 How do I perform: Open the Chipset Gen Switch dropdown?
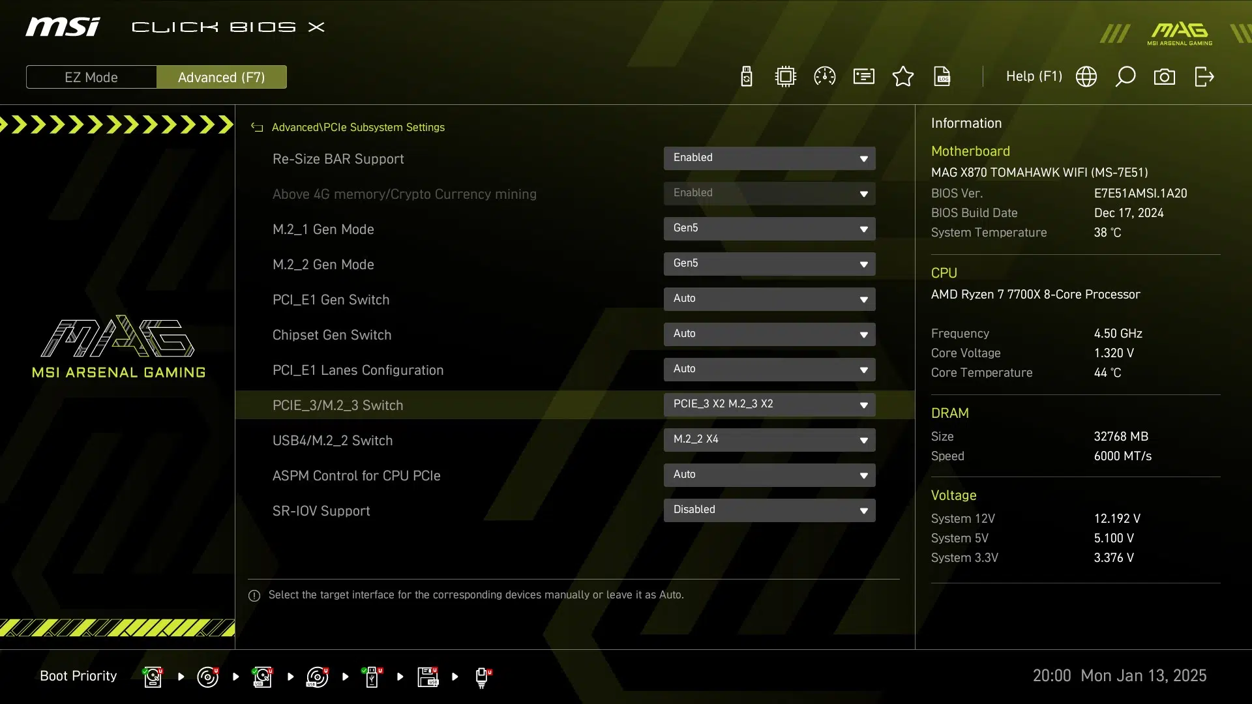[x=769, y=334]
